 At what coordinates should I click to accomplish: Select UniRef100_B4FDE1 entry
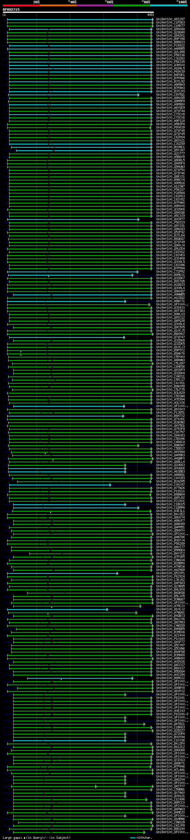click(170, 75)
